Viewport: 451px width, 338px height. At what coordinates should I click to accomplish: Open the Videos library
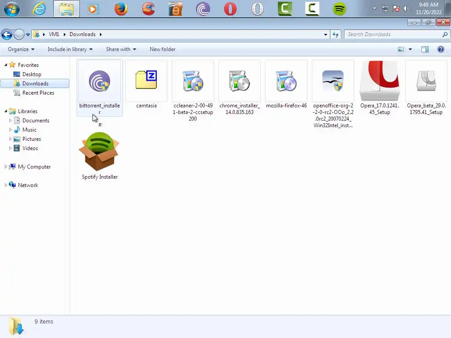click(x=30, y=148)
